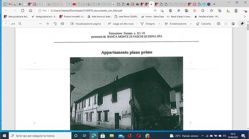Open the browser Settings and more menu
This screenshot has width=249, height=139.
click(245, 11)
